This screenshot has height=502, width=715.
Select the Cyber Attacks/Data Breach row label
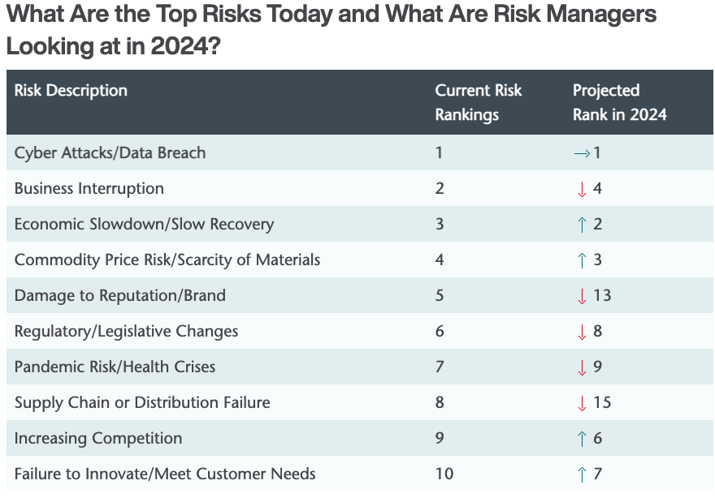(110, 152)
